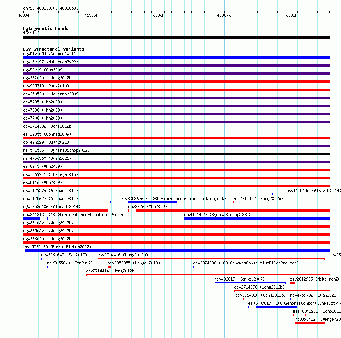Screen dimensions: 341x338
Task: Click the nsv3061645 (Fan2017) label
Action: coord(64,255)
